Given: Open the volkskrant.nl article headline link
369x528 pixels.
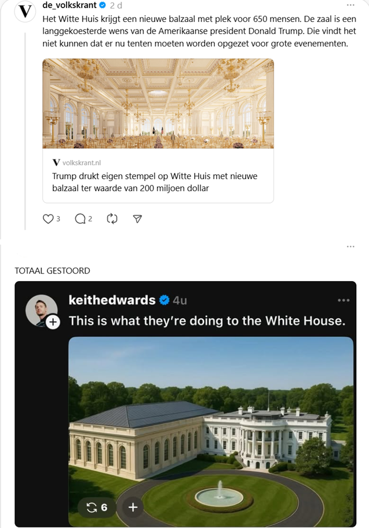Looking at the screenshot, I should (x=155, y=182).
